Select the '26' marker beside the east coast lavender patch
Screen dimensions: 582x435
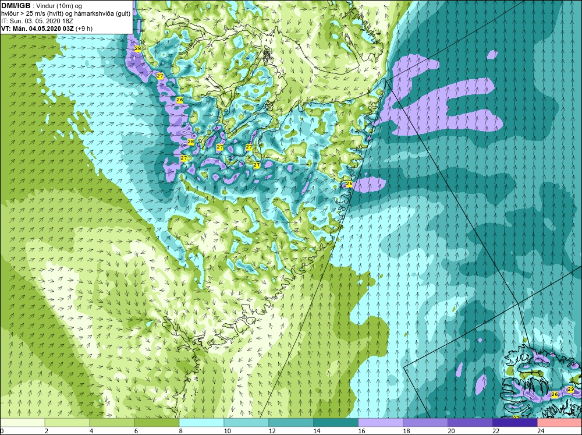[349, 183]
